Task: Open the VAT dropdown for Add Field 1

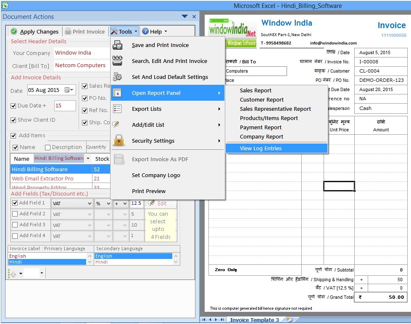Action: (x=90, y=204)
